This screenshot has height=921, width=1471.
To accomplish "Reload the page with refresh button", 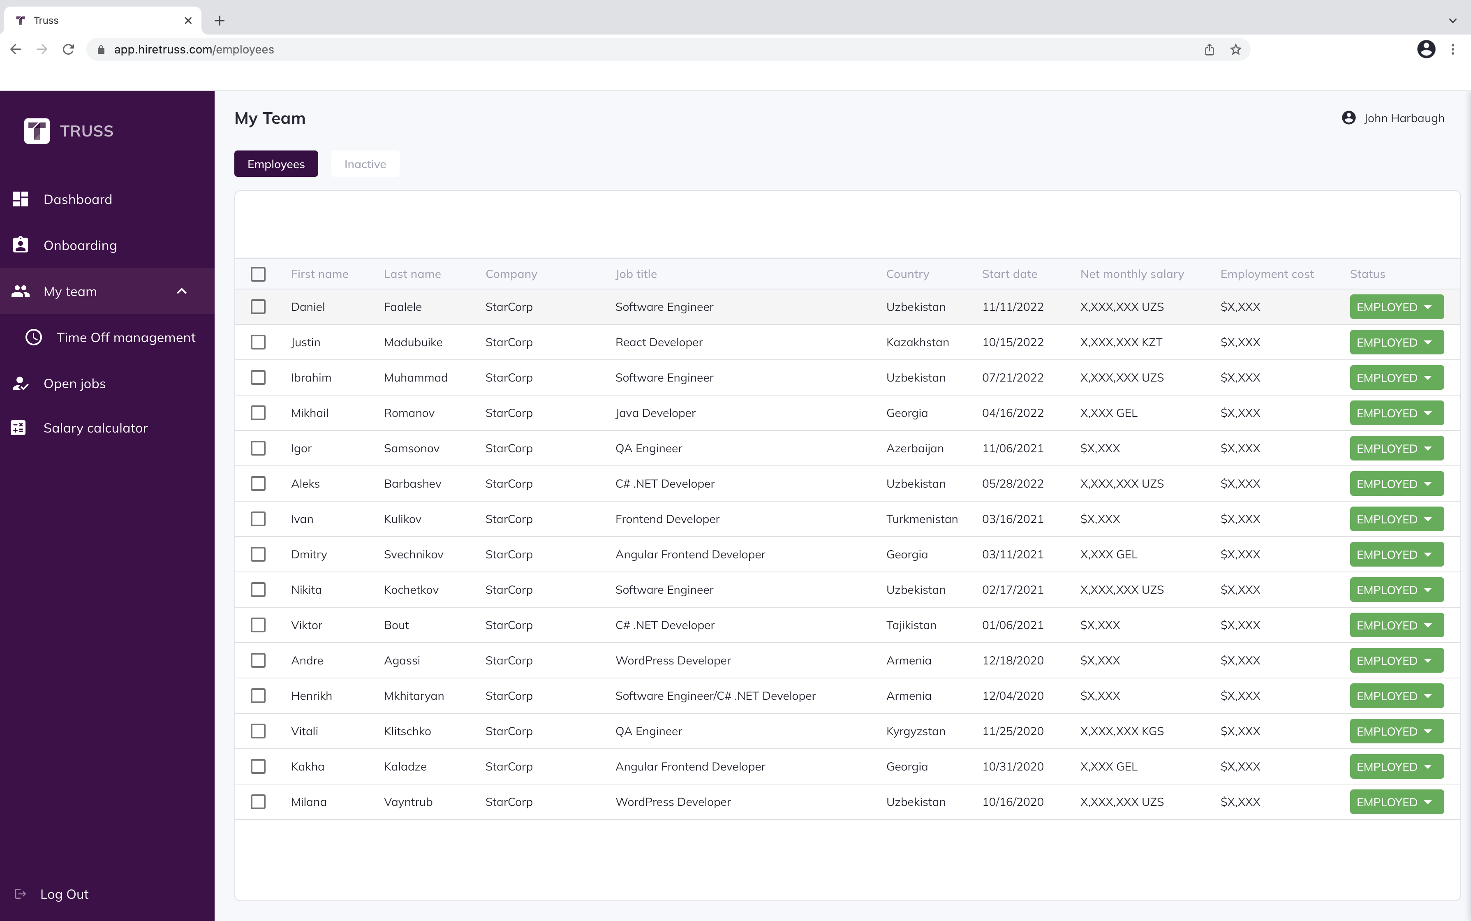I will 69,49.
